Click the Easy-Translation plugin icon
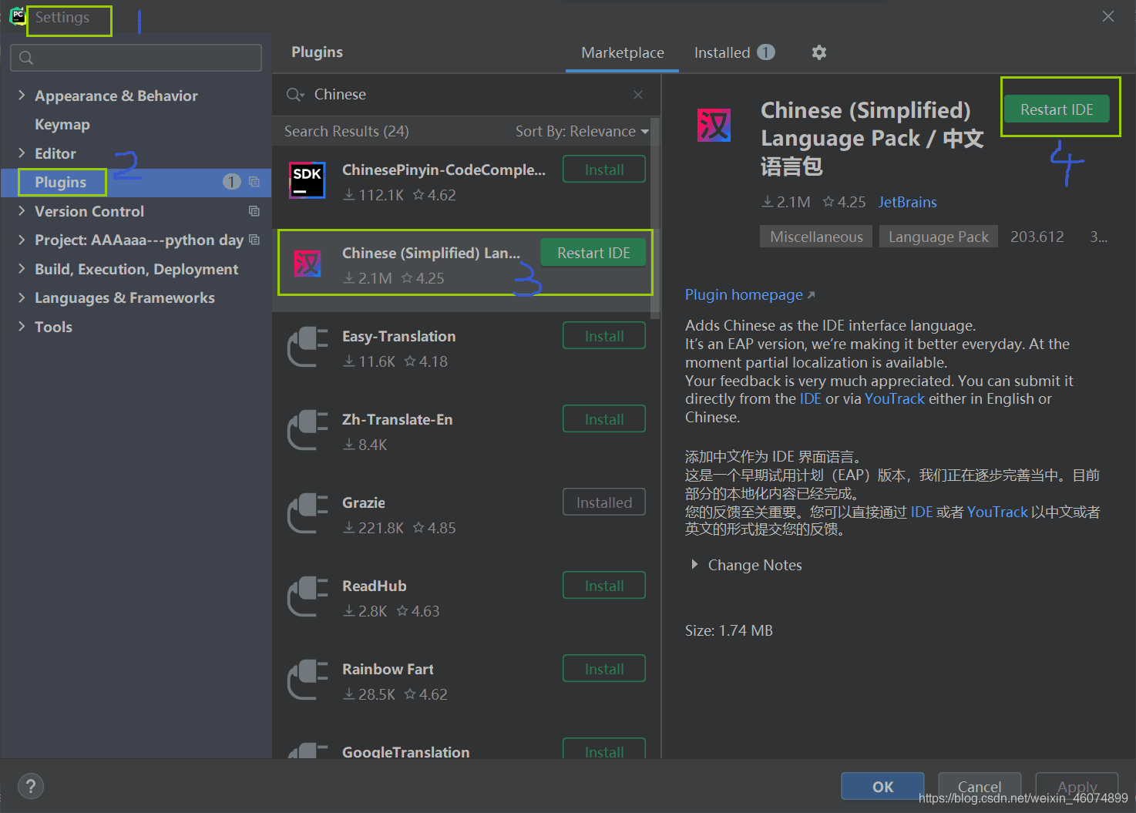The height and width of the screenshot is (813, 1136). (307, 347)
